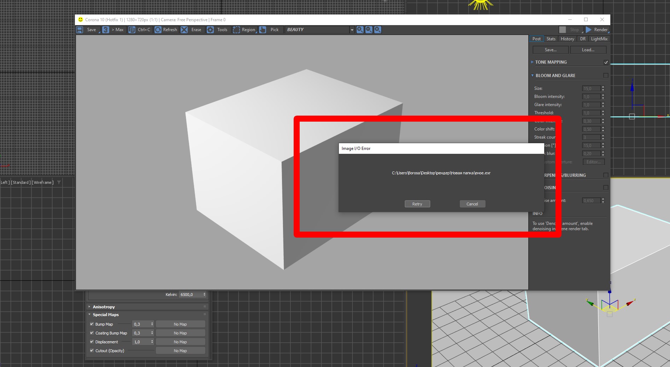
Task: Click the Kelvin value input field
Action: (190, 295)
